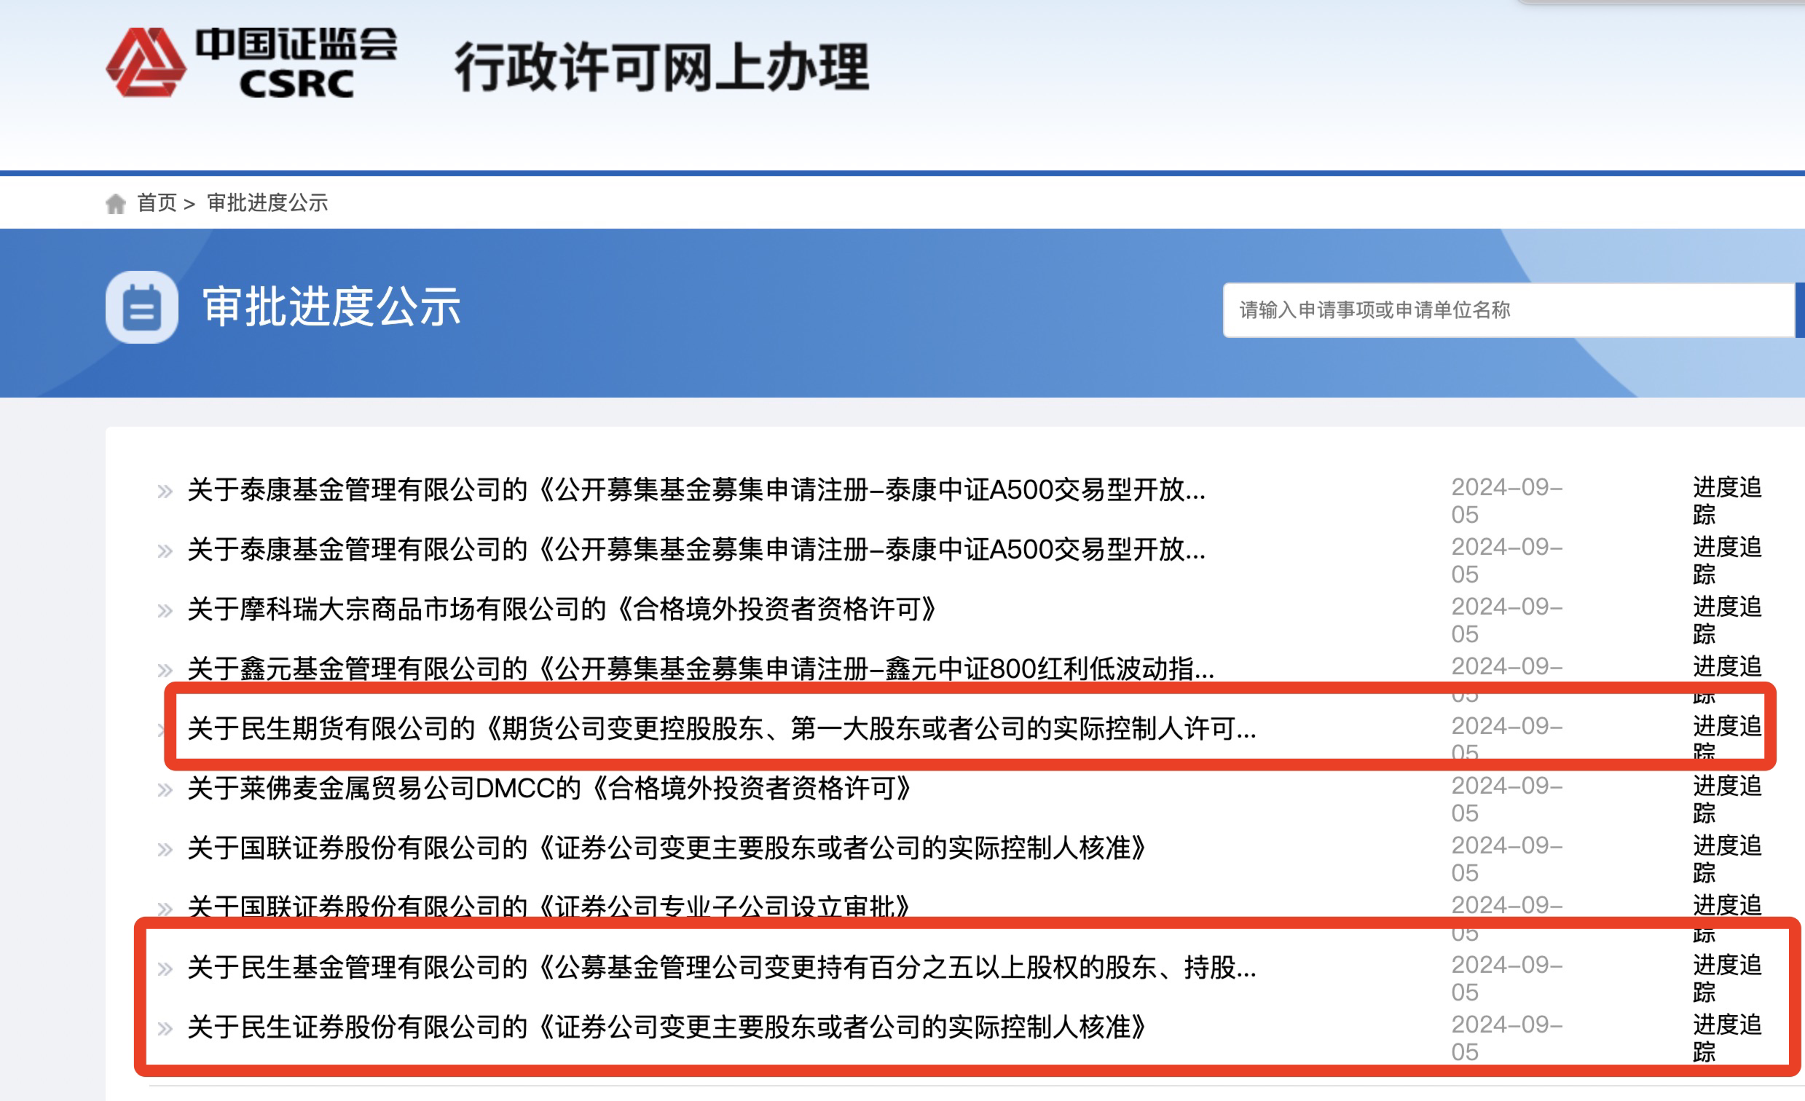
Task: Open the 民生基金管理有限公司 变更股东 entry
Action: 722,967
